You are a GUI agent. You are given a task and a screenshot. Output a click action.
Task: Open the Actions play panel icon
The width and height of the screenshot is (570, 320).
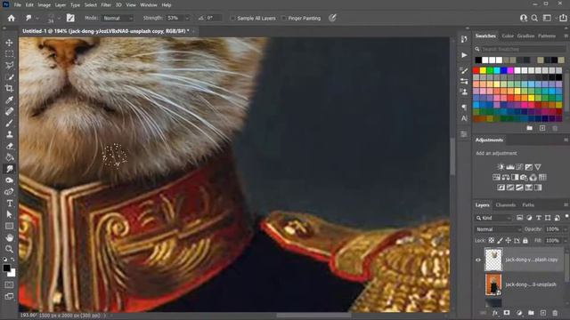(464, 55)
